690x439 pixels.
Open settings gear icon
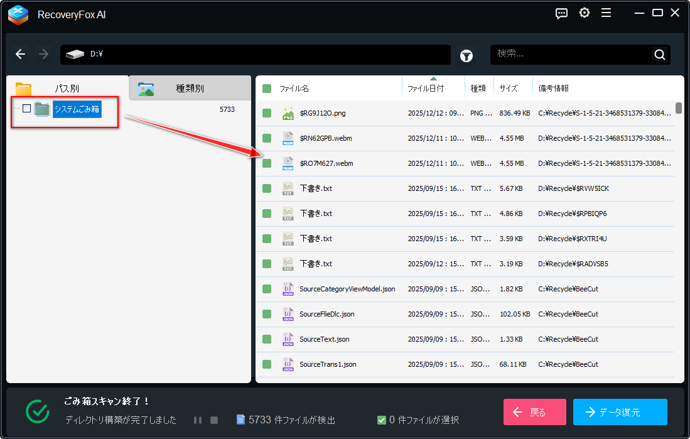tap(585, 13)
